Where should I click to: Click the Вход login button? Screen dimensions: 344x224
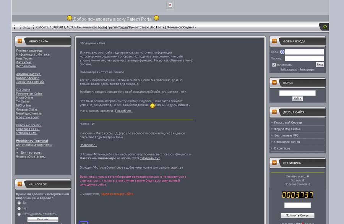pyautogui.click(x=320, y=65)
